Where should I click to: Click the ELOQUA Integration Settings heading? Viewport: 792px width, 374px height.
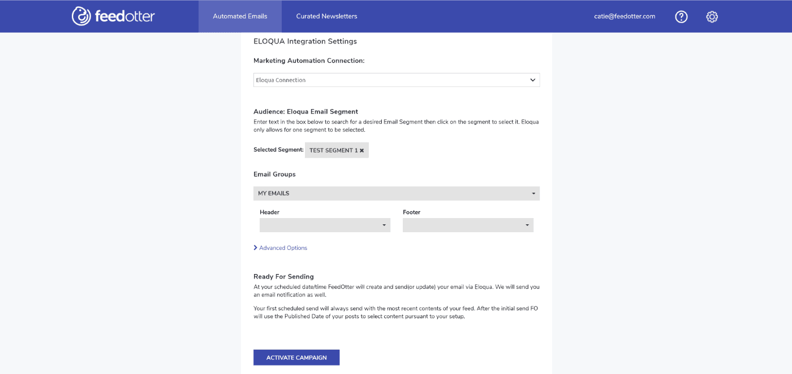point(305,41)
